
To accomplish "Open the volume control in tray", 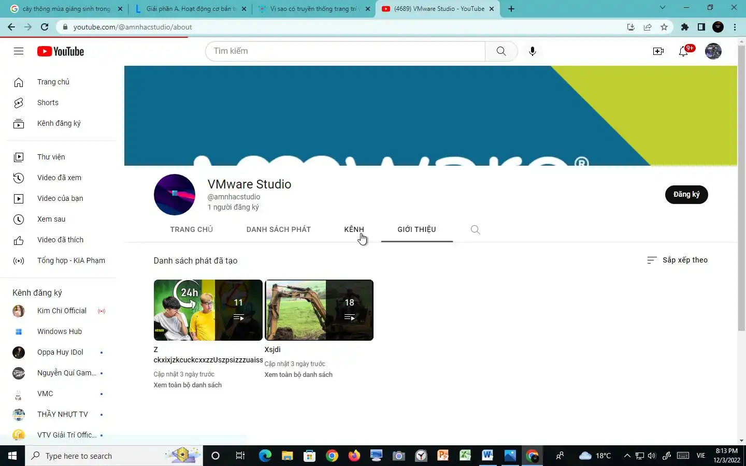I will click(652, 456).
